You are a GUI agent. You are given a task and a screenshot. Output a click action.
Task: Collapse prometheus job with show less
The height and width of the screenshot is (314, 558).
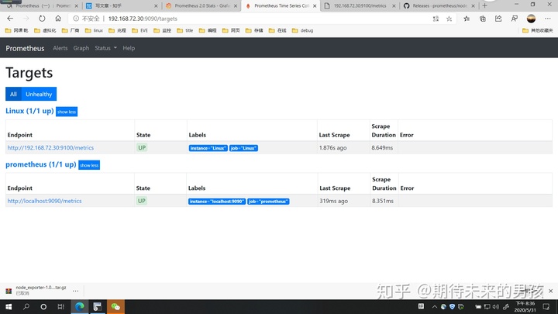tap(89, 165)
